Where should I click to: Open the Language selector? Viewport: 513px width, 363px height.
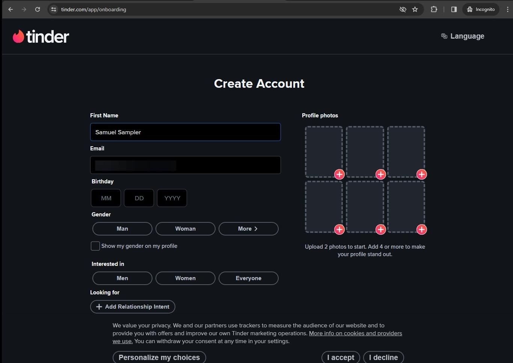coord(463,36)
